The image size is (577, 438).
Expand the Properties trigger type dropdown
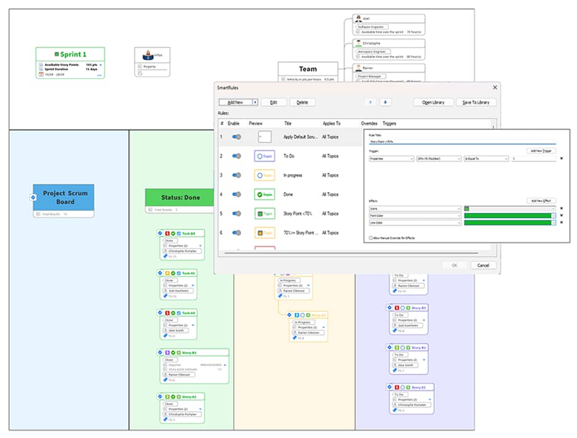click(x=391, y=159)
